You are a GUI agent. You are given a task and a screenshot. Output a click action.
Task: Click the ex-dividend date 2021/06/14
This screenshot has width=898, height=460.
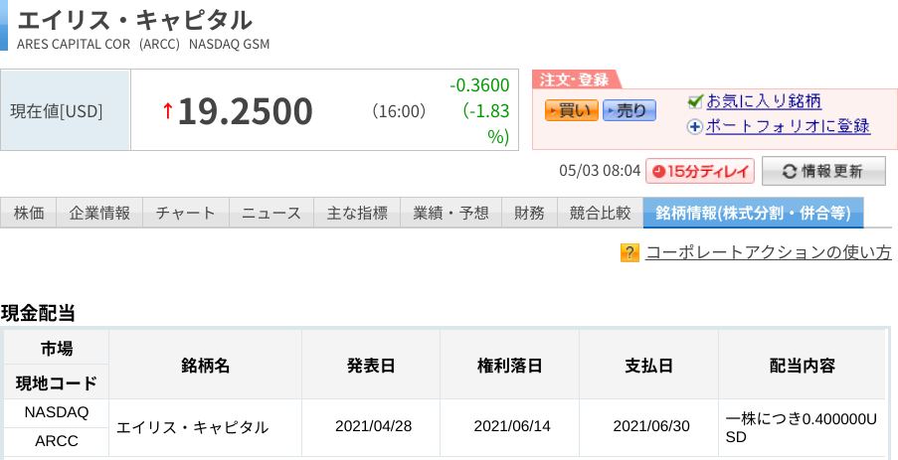[x=512, y=426]
